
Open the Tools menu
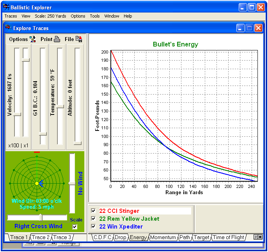click(95, 16)
